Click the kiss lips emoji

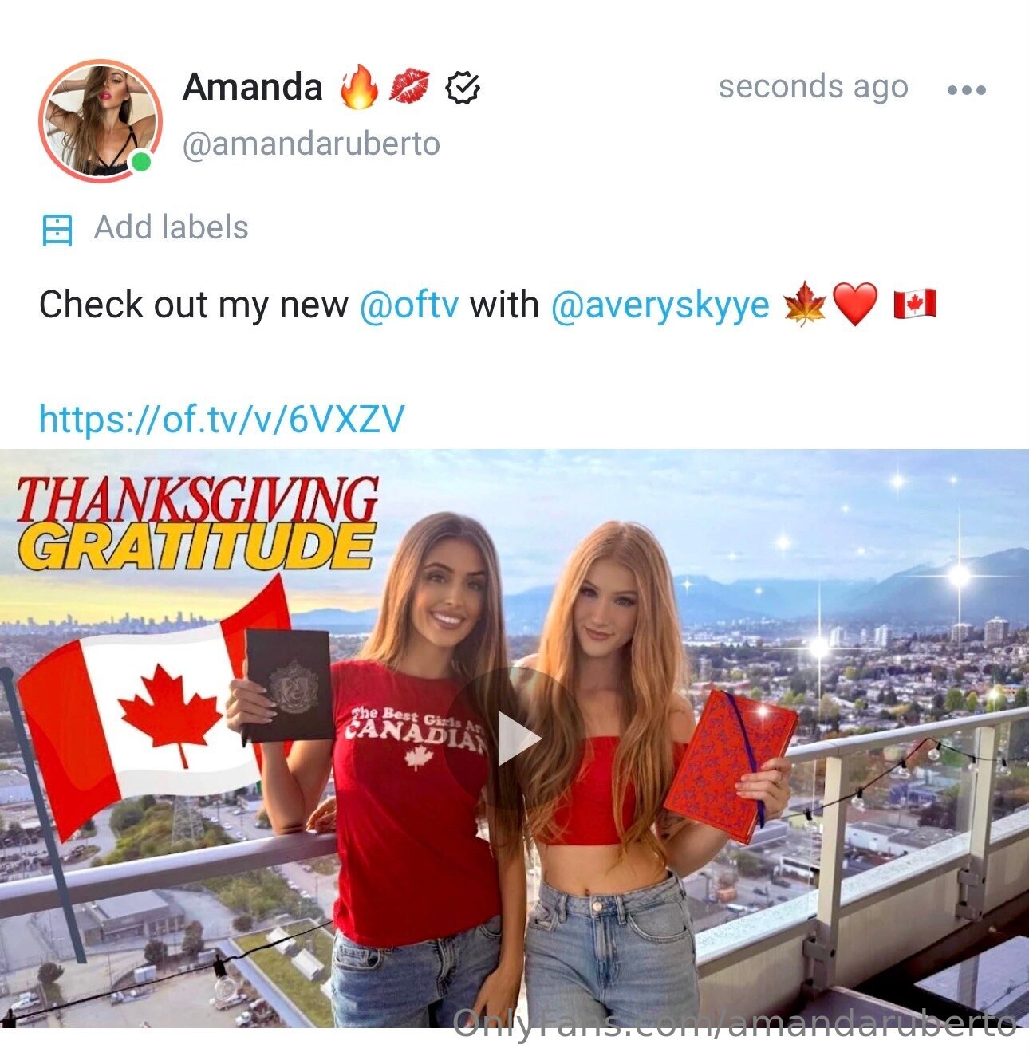click(410, 87)
